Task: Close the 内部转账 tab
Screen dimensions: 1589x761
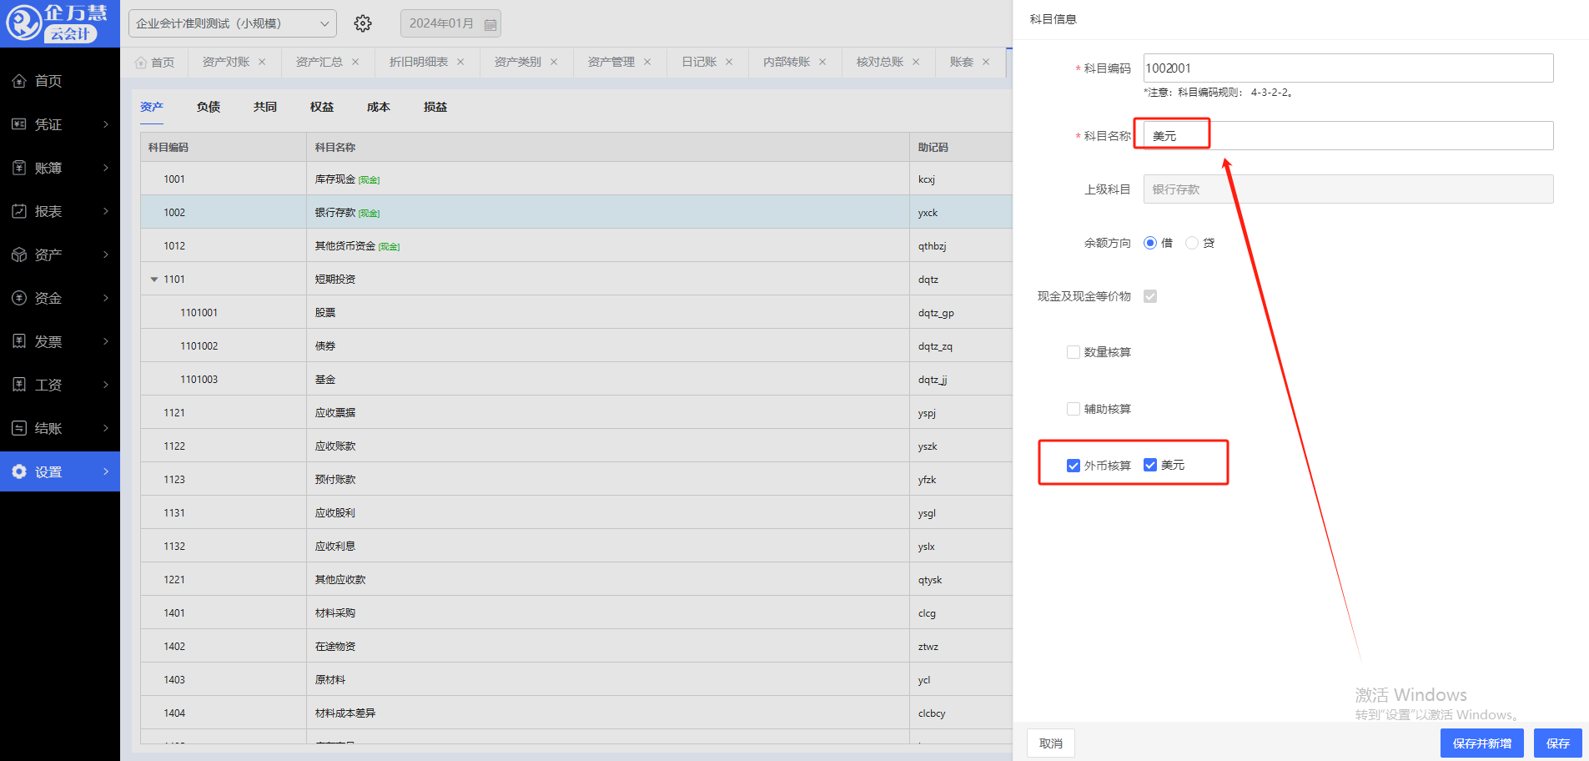Action: coord(822,62)
